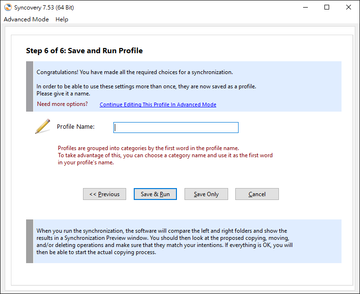360x294 pixels.
Task: Cancel the profile wizard
Action: click(257, 194)
